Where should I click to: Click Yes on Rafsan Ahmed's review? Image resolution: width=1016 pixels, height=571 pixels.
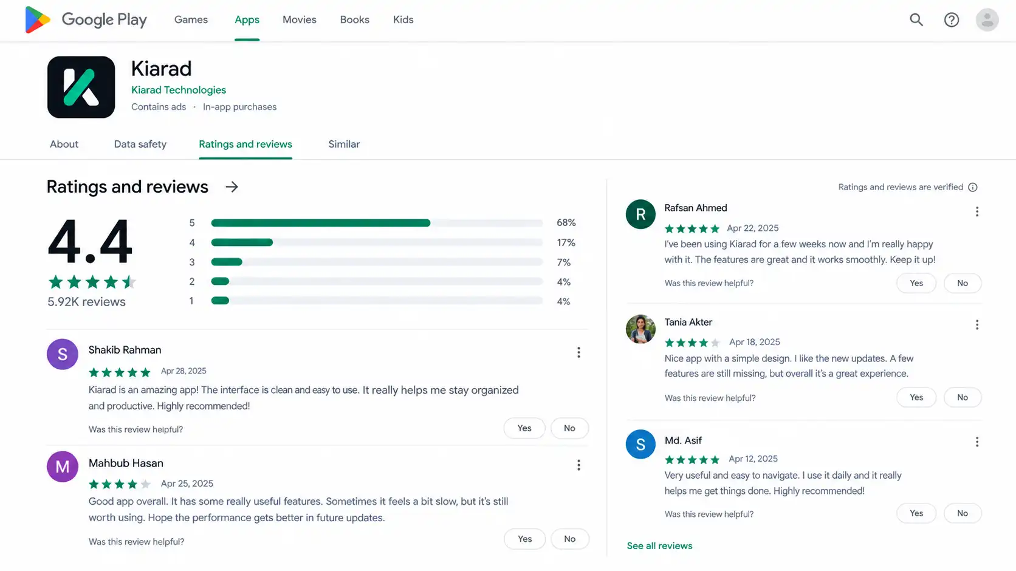click(x=916, y=283)
